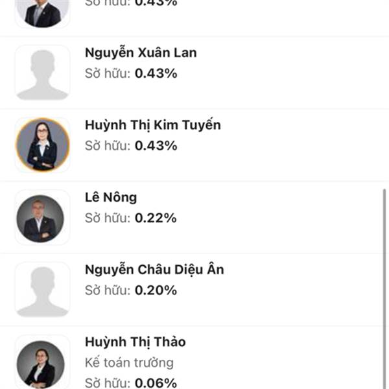Select Huỳnh Thị Thảo's 0.06% ownership value
The height and width of the screenshot is (389, 389).
tap(156, 383)
